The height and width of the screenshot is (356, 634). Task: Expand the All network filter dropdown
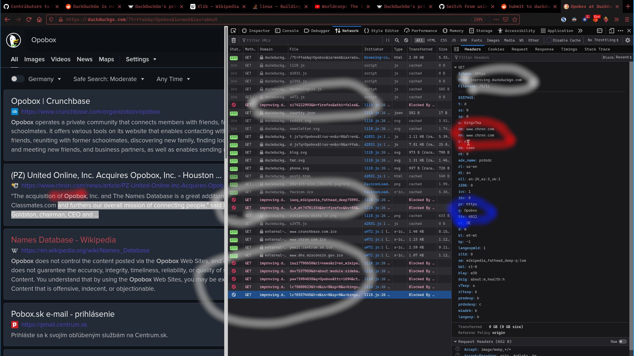coord(419,40)
